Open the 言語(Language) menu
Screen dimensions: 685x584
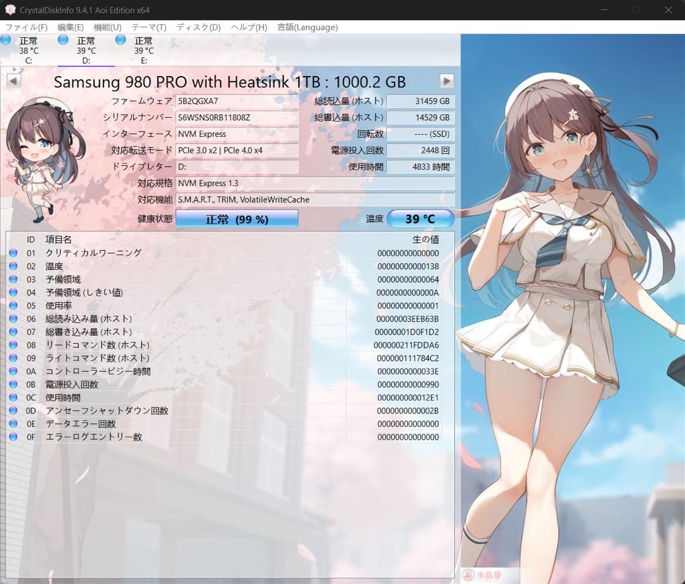tap(308, 27)
